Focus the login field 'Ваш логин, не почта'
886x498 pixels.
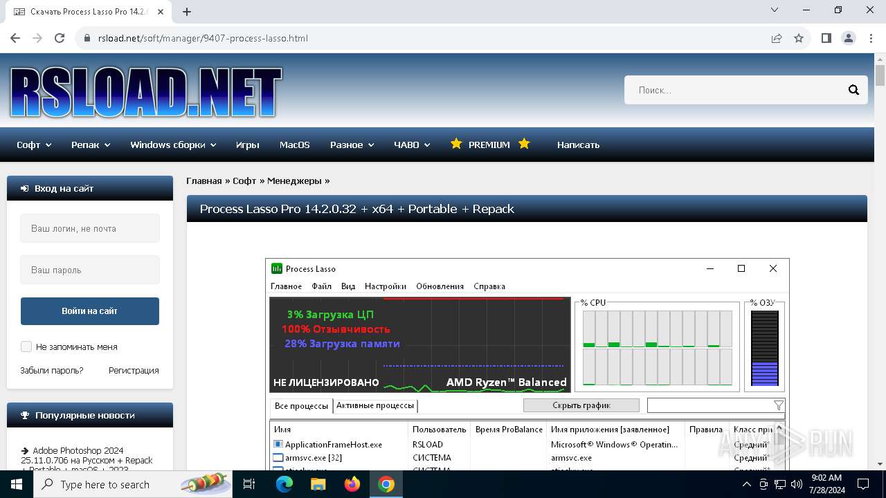click(x=90, y=228)
